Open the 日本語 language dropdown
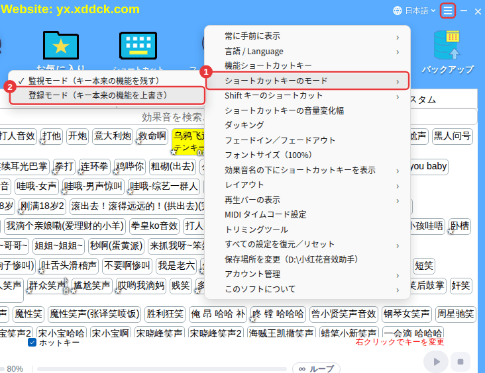 click(x=419, y=11)
